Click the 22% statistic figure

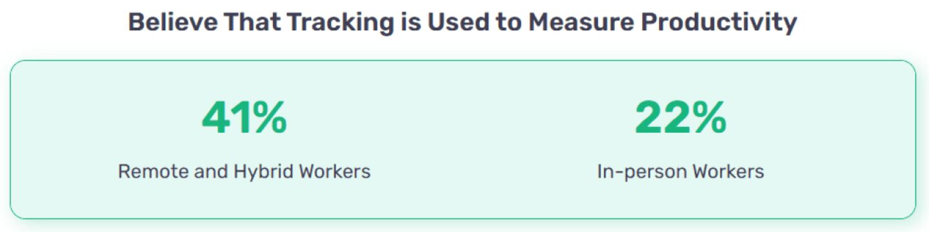click(x=680, y=118)
